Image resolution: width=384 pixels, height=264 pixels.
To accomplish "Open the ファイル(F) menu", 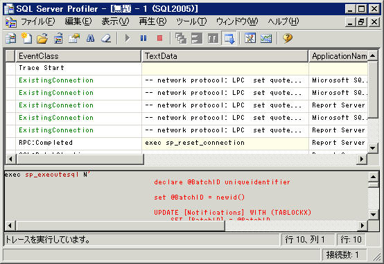I will pos(37,21).
